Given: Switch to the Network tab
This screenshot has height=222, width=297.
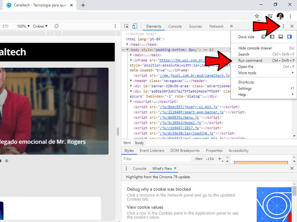Looking at the screenshot, I should 216,26.
